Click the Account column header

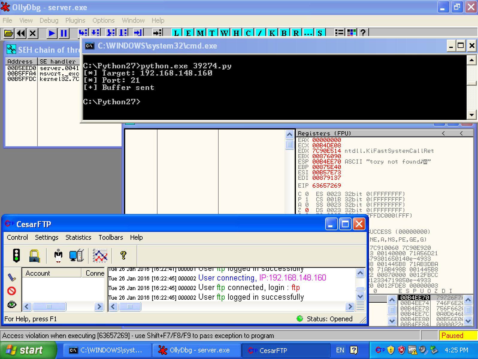click(x=52, y=273)
